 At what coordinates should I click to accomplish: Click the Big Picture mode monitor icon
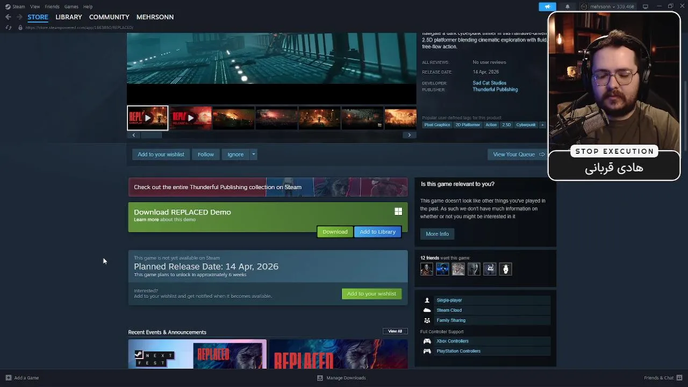(x=646, y=6)
